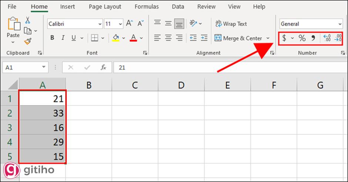The height and width of the screenshot is (182, 348).
Task: Click the Copy icon
Action: (x=27, y=31)
